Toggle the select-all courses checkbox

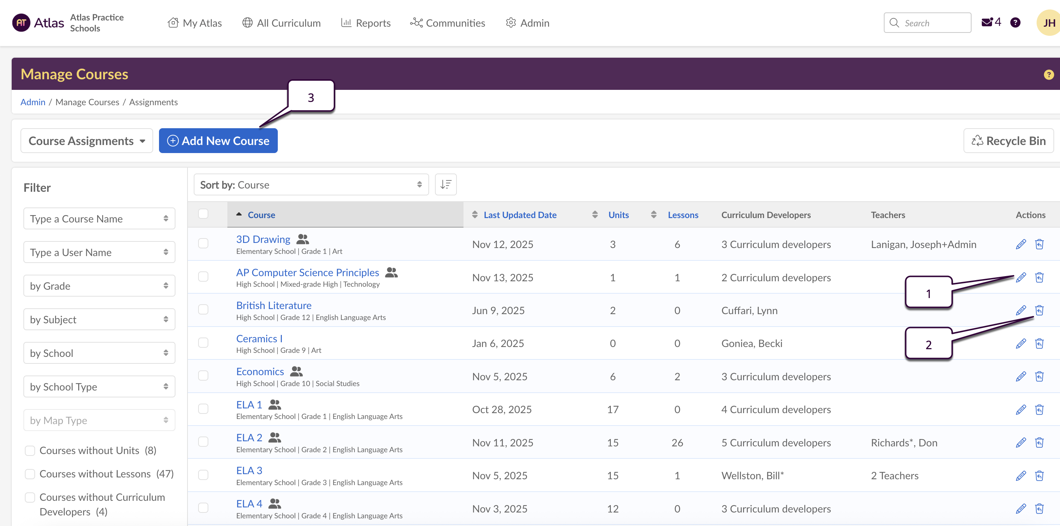click(203, 214)
